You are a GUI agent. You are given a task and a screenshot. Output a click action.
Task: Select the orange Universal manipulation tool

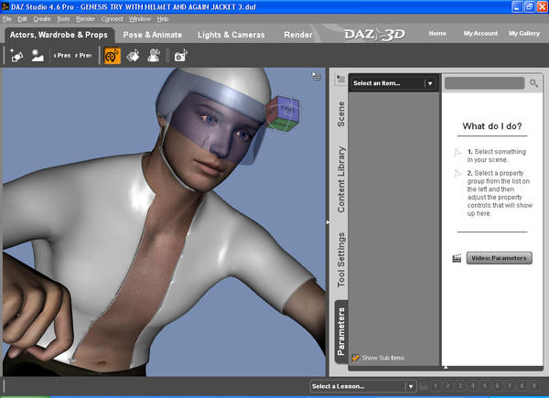pyautogui.click(x=113, y=56)
